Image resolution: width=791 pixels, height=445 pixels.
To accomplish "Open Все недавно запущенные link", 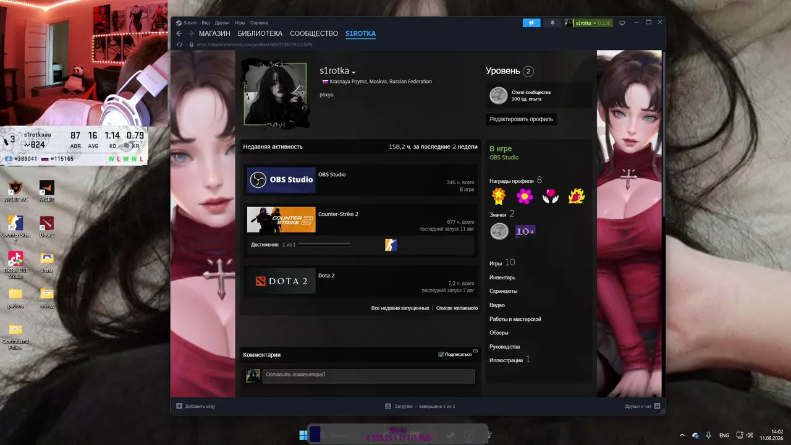I will pos(400,308).
